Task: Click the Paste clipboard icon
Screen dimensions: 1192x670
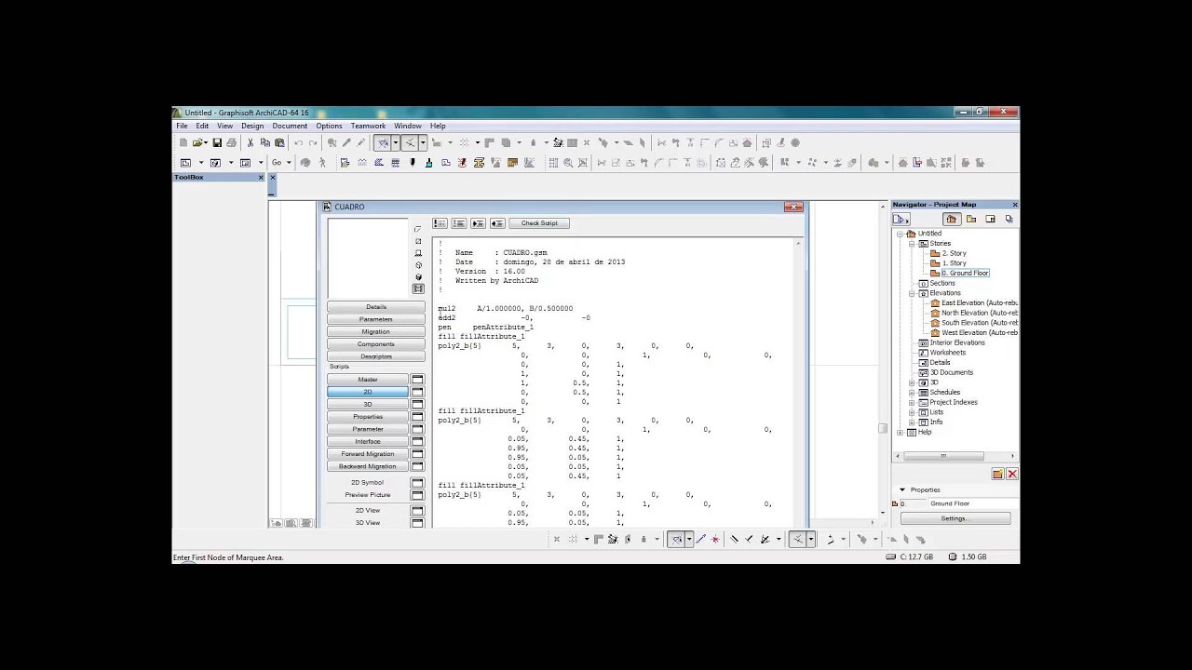Action: [279, 143]
